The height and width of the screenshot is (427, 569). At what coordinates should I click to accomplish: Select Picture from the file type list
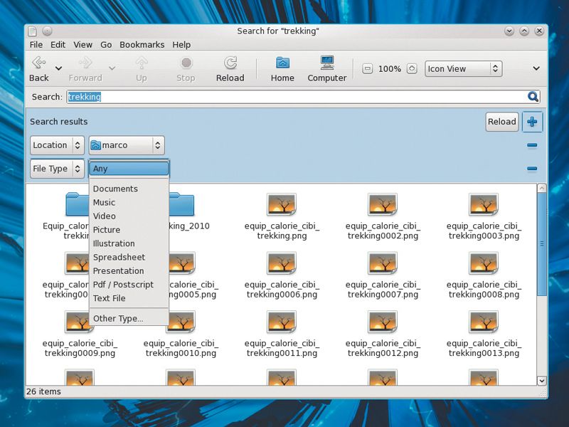coord(106,230)
